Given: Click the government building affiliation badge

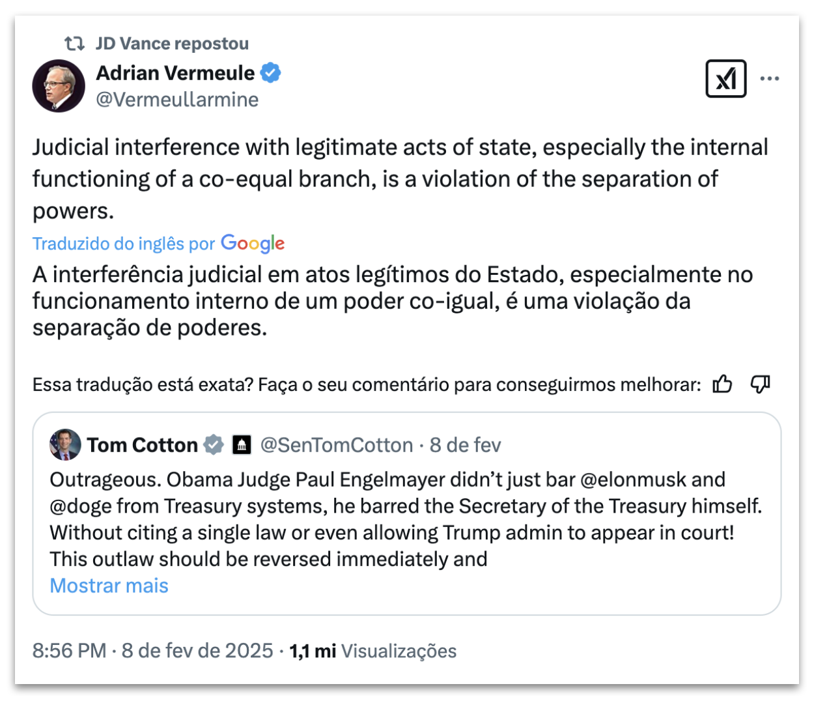Looking at the screenshot, I should tap(242, 445).
